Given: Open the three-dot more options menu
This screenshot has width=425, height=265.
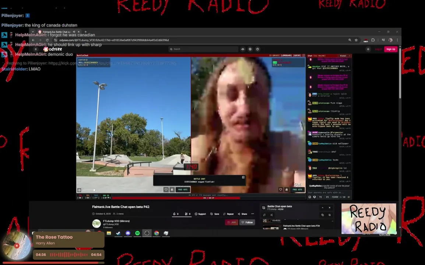Looking at the screenshot, I should [253, 214].
